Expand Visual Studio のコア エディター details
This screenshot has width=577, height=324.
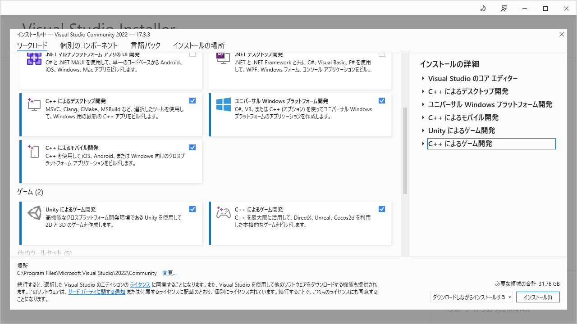(423, 79)
